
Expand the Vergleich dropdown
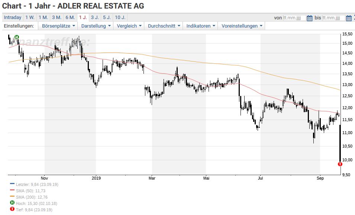click(x=129, y=26)
